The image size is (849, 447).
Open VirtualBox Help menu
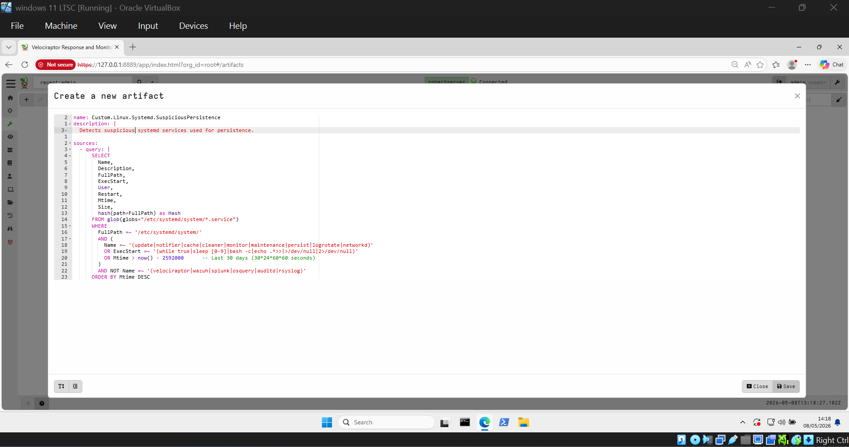(238, 26)
